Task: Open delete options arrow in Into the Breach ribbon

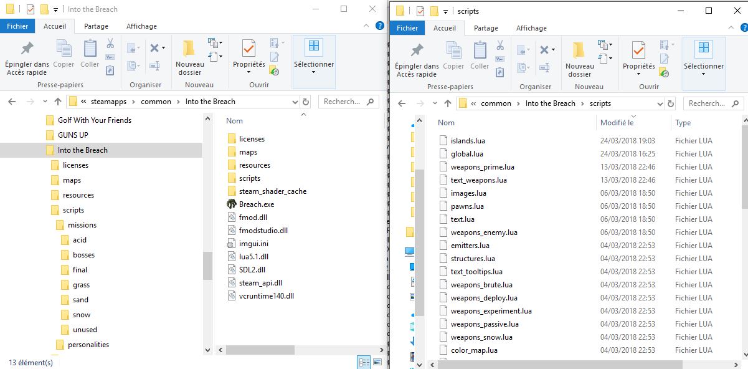Action: click(163, 48)
